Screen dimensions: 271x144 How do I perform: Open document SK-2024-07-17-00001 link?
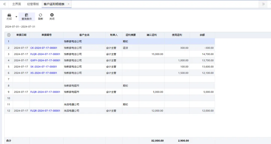(44, 67)
